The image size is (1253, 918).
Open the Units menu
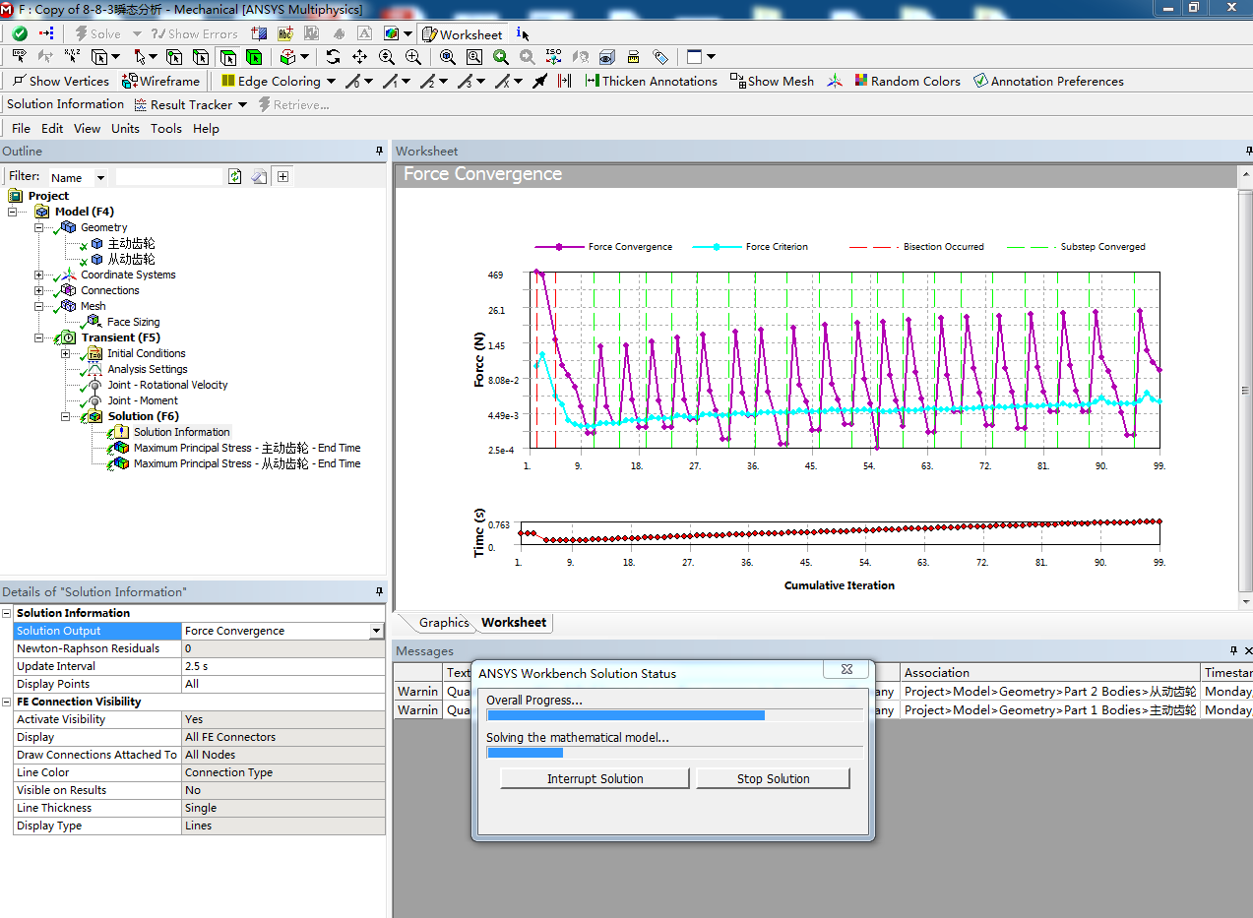tap(125, 129)
